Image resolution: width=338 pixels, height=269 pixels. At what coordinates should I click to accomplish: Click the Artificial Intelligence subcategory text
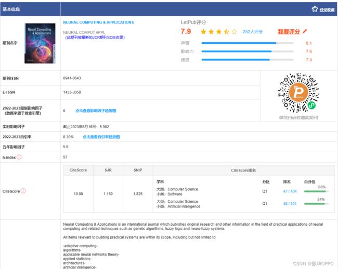point(184,206)
